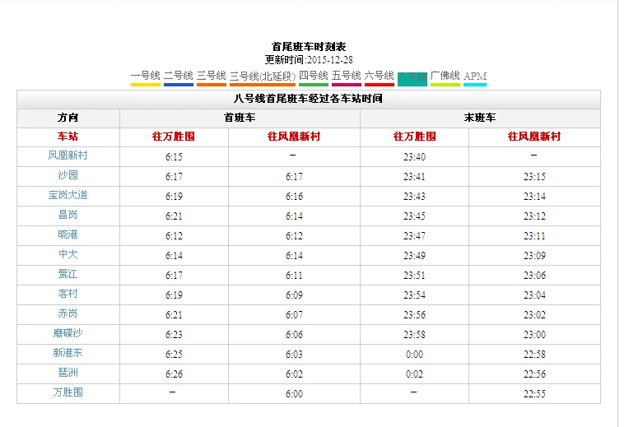This screenshot has width=629, height=427.
Task: Switch to the 二号线 tab
Action: [x=179, y=77]
